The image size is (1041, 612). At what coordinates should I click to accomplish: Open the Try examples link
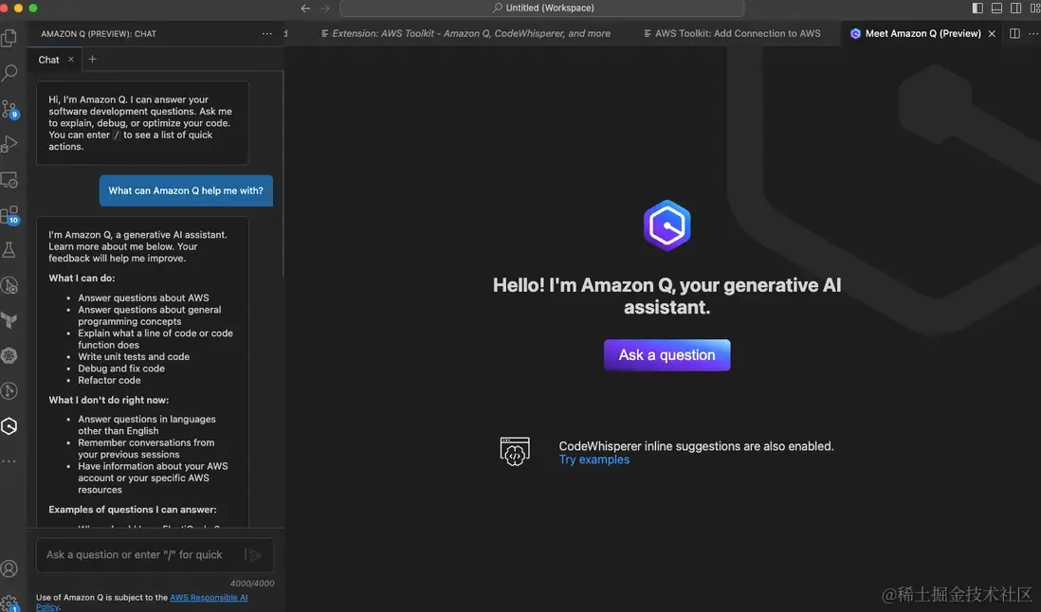pyautogui.click(x=594, y=459)
